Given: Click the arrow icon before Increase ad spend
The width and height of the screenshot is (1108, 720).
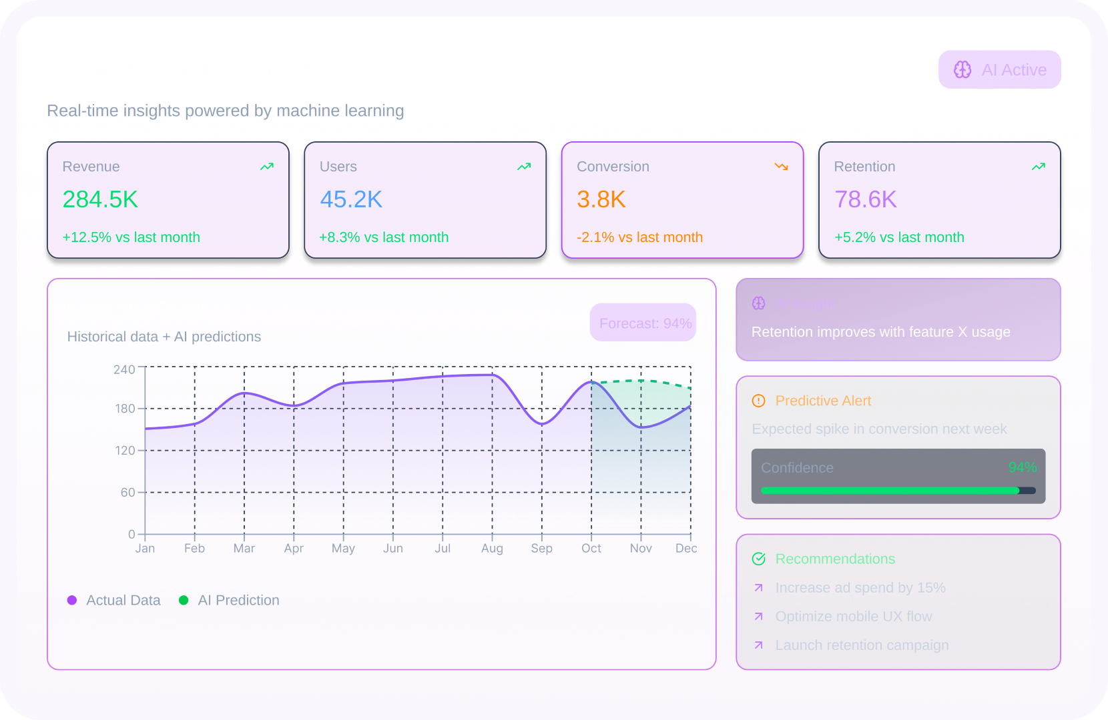Looking at the screenshot, I should coord(758,587).
